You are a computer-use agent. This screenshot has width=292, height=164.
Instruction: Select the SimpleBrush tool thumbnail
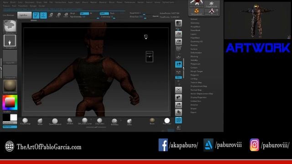pyautogui.click(x=197, y=11)
